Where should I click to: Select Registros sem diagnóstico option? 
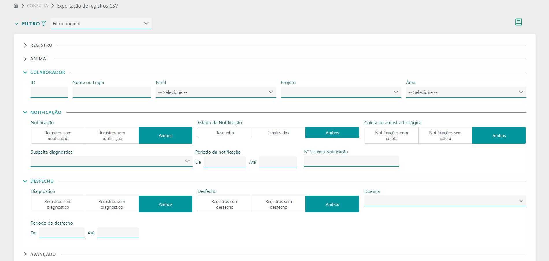click(x=112, y=204)
